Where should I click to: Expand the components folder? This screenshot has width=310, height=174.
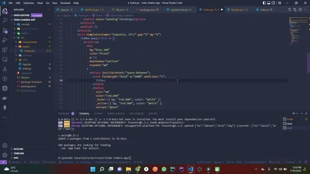click(30, 42)
